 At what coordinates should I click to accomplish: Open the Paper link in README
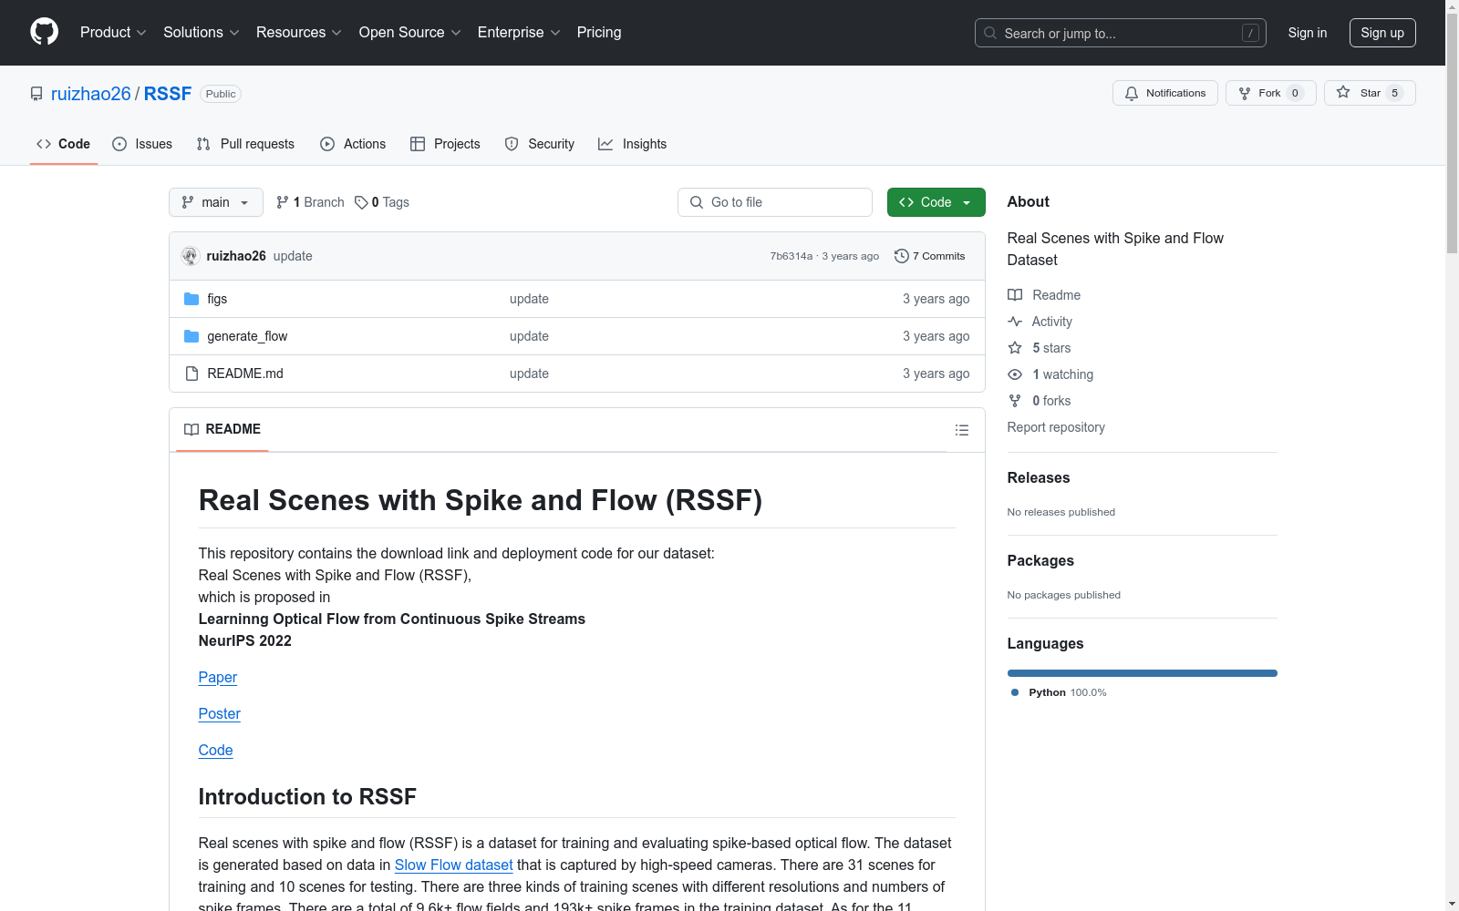click(218, 677)
